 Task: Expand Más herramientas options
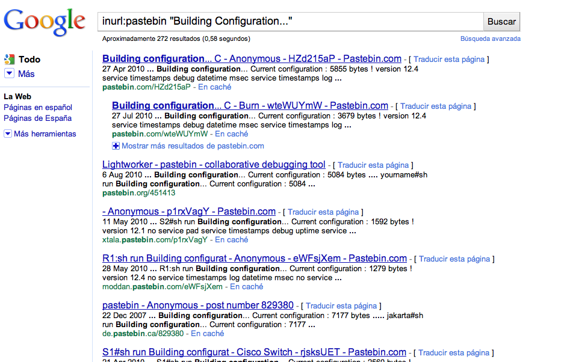click(8, 133)
